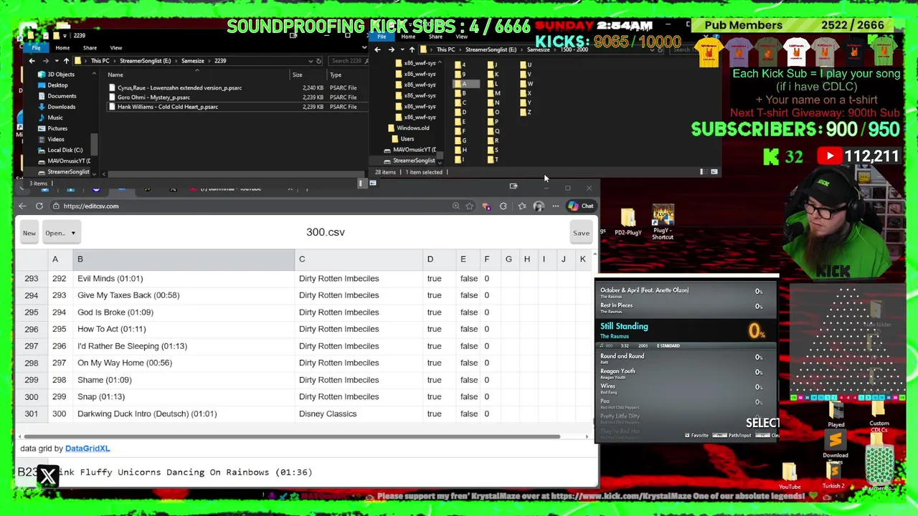This screenshot has width=918, height=516.
Task: Go up one level in 1500 - 2000 Explorer
Action: 412,49
